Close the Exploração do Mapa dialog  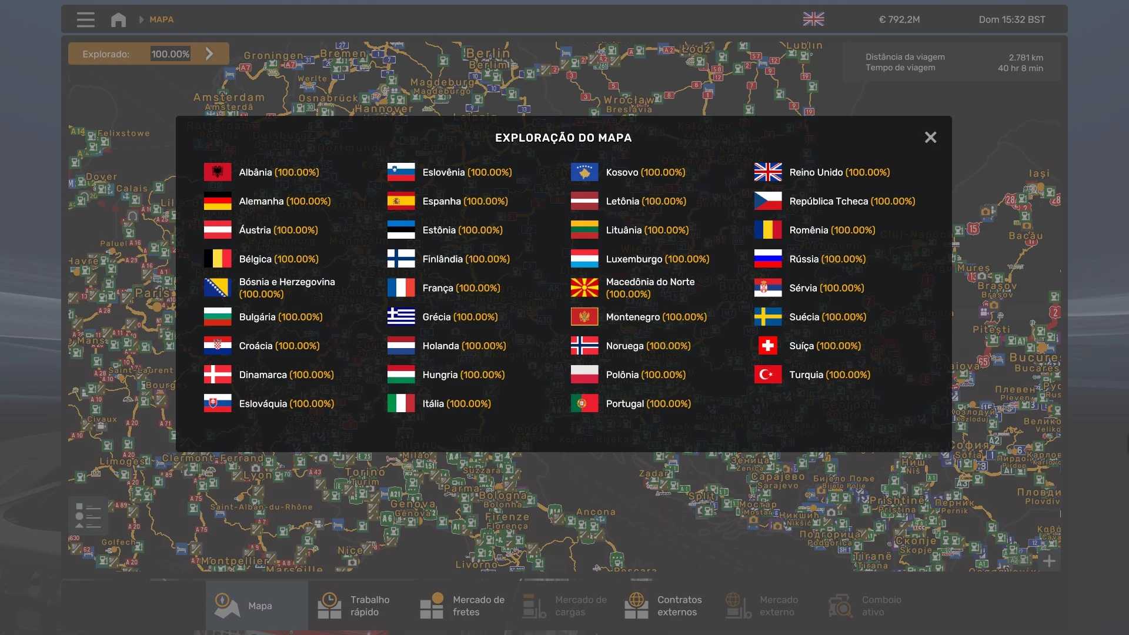[x=930, y=138]
